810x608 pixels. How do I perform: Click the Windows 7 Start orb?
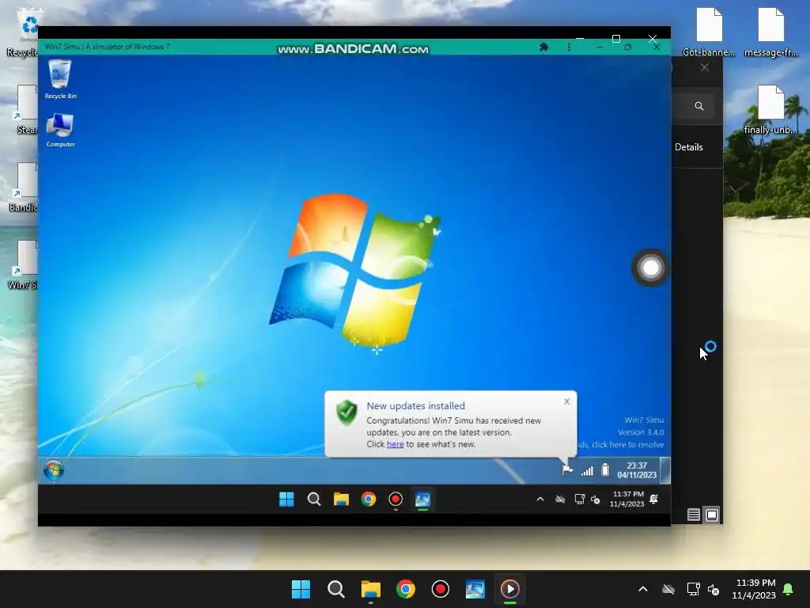[x=54, y=470]
